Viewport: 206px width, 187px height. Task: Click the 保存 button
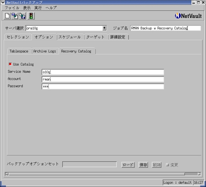(x=143, y=165)
